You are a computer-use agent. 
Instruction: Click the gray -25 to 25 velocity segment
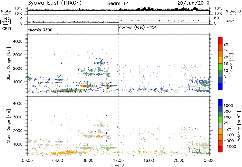click(x=221, y=126)
